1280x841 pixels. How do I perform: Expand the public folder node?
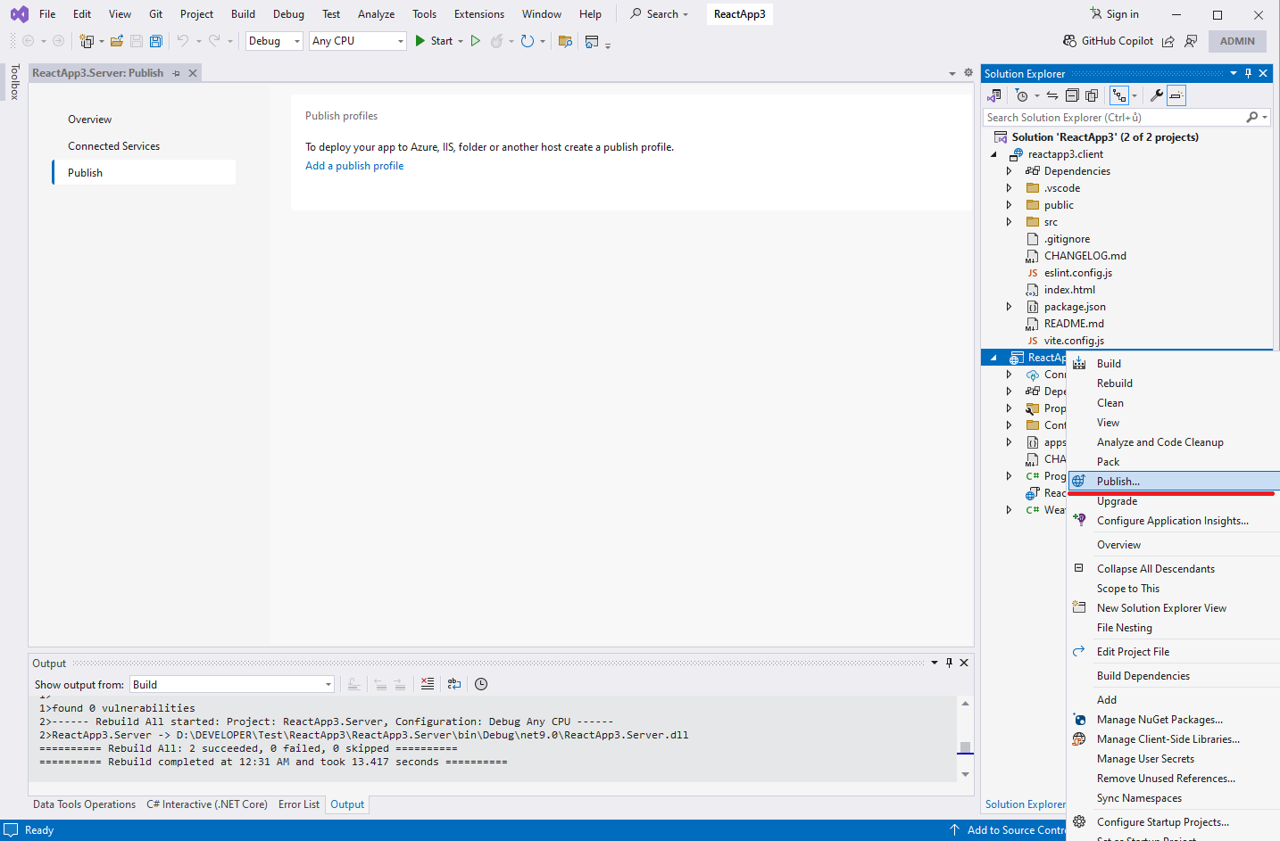1010,205
